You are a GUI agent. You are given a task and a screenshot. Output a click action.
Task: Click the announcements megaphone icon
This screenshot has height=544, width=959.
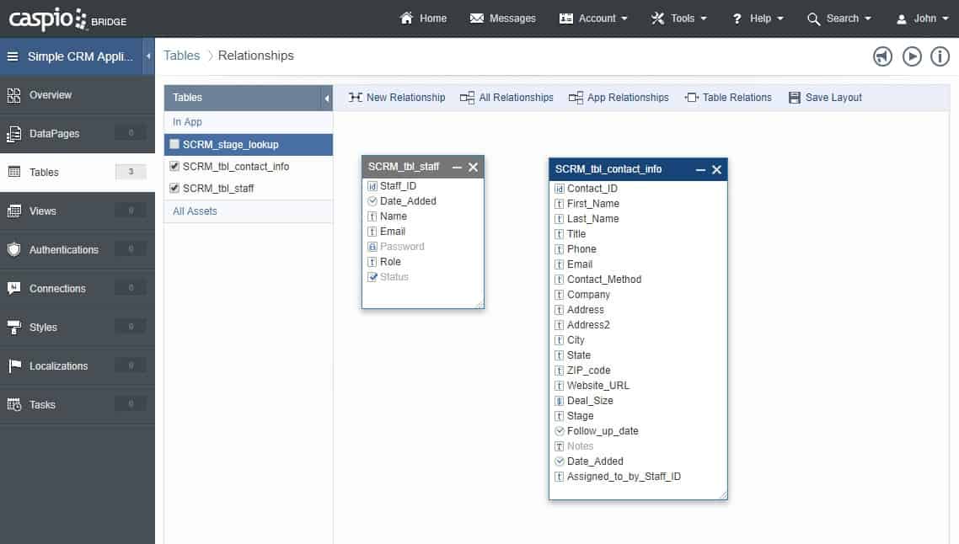(x=882, y=56)
